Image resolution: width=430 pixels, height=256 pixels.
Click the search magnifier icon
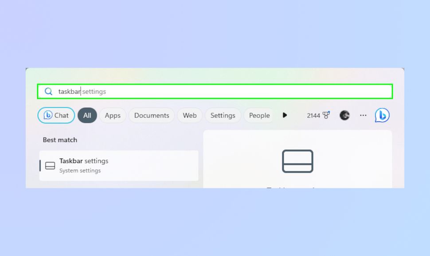pos(49,91)
